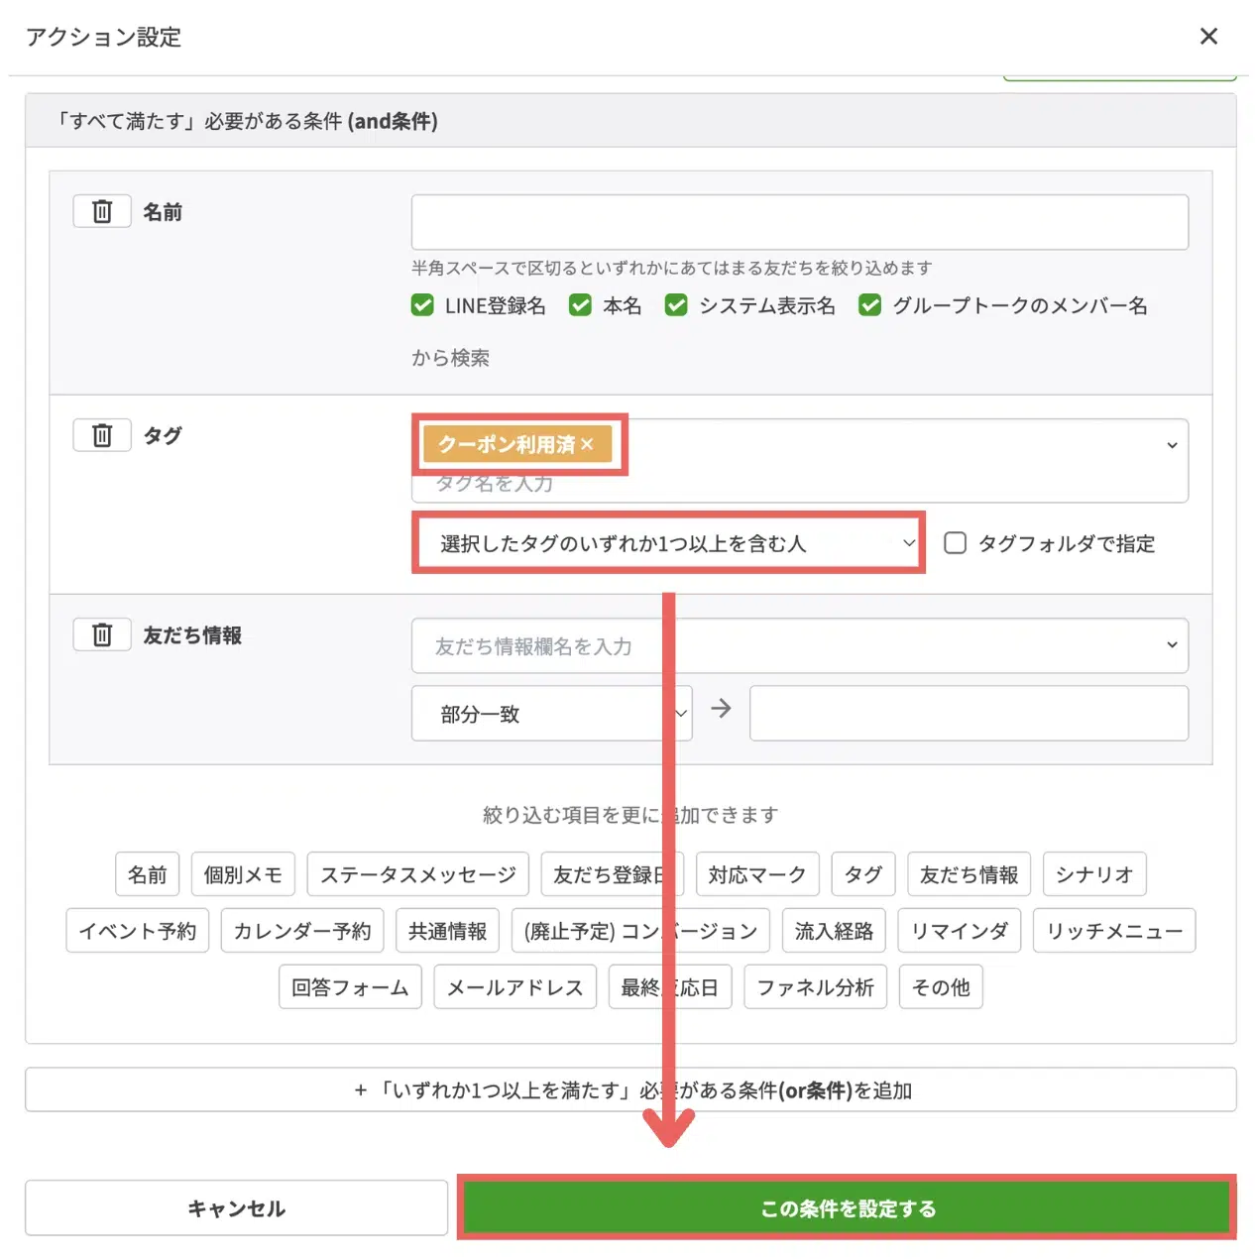Uncheck the LINE登録名 checkbox

tap(422, 305)
